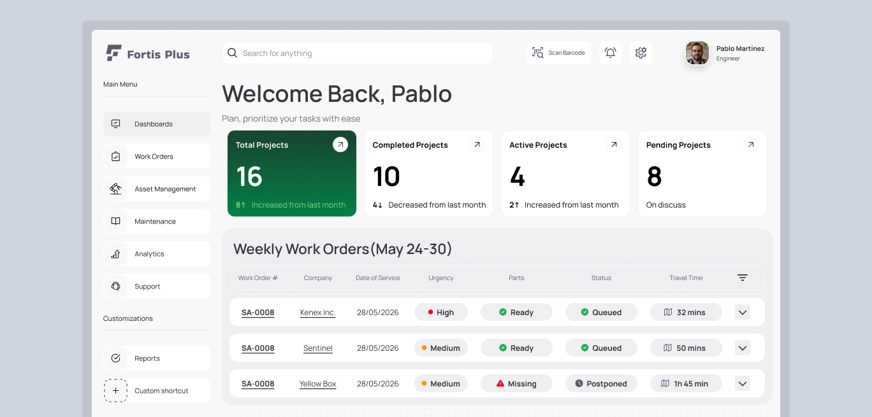Click the Dashboards sidebar icon

(115, 124)
